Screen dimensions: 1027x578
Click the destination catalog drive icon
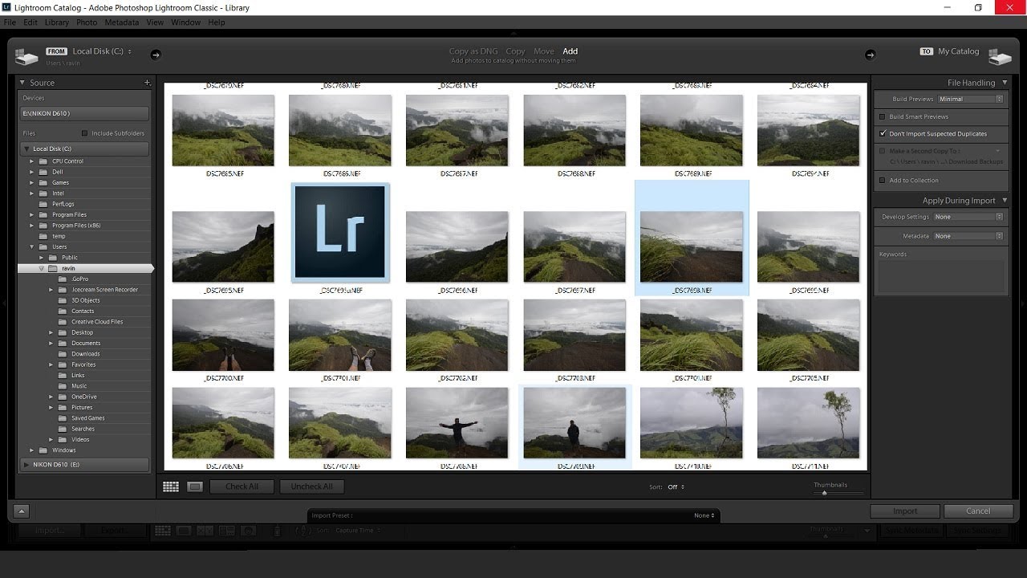point(1000,57)
